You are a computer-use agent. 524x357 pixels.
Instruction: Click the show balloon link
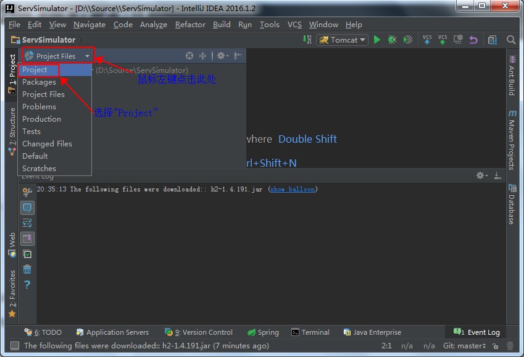[x=293, y=190]
